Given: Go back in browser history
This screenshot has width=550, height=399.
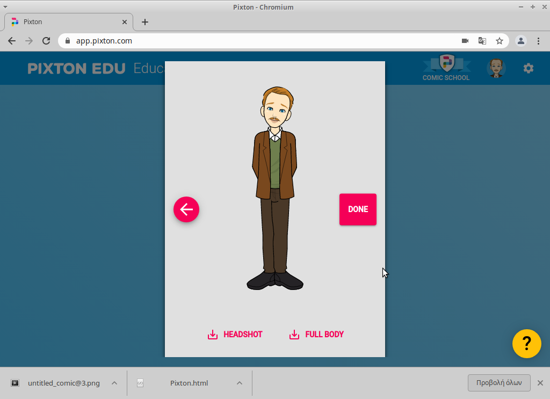Looking at the screenshot, I should pyautogui.click(x=12, y=41).
